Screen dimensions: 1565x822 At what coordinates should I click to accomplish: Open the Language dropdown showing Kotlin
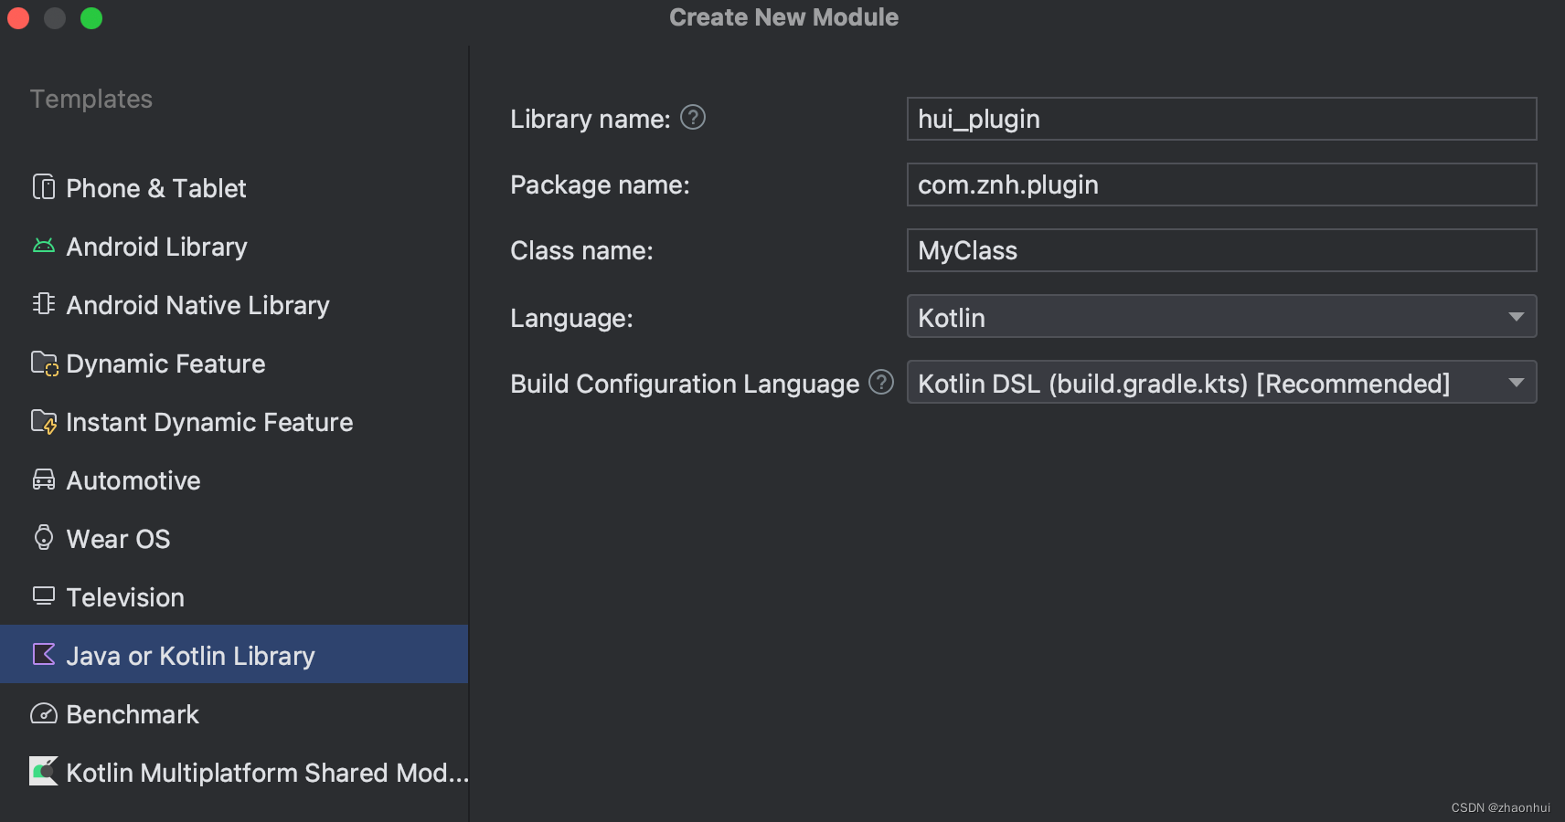click(1220, 317)
